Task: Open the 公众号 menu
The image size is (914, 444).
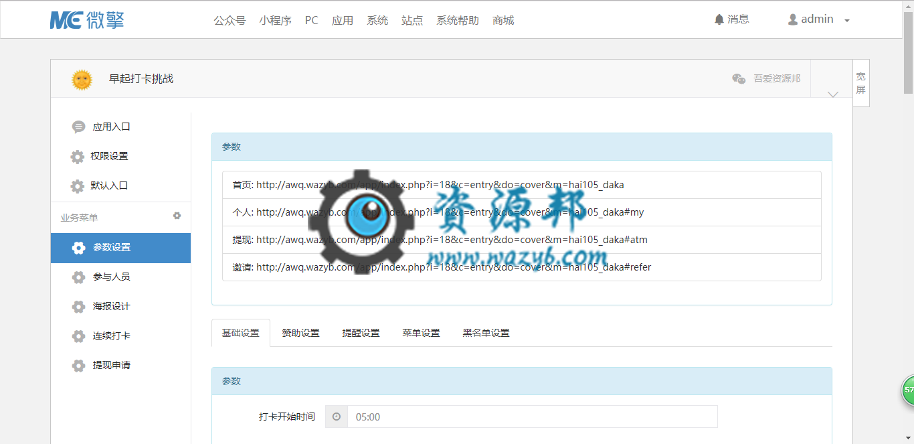Action: click(230, 20)
